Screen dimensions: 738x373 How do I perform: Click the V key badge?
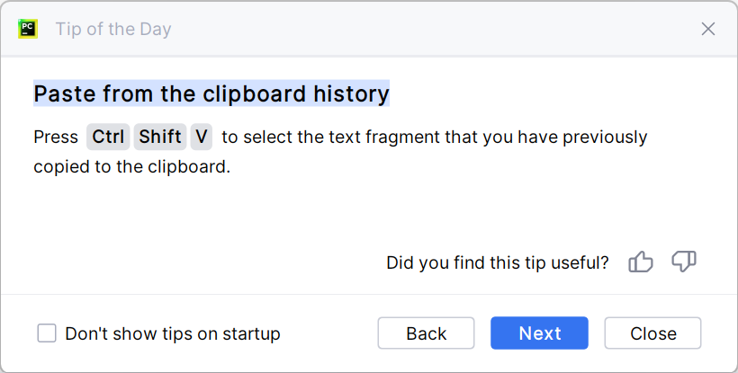[201, 137]
